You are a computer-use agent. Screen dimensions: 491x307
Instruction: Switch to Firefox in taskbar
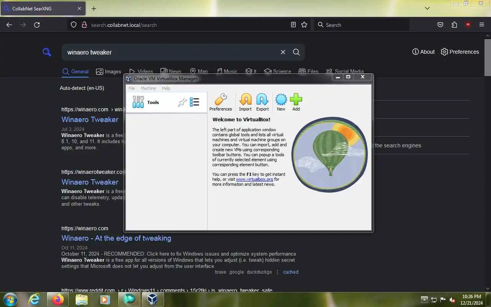point(58,299)
